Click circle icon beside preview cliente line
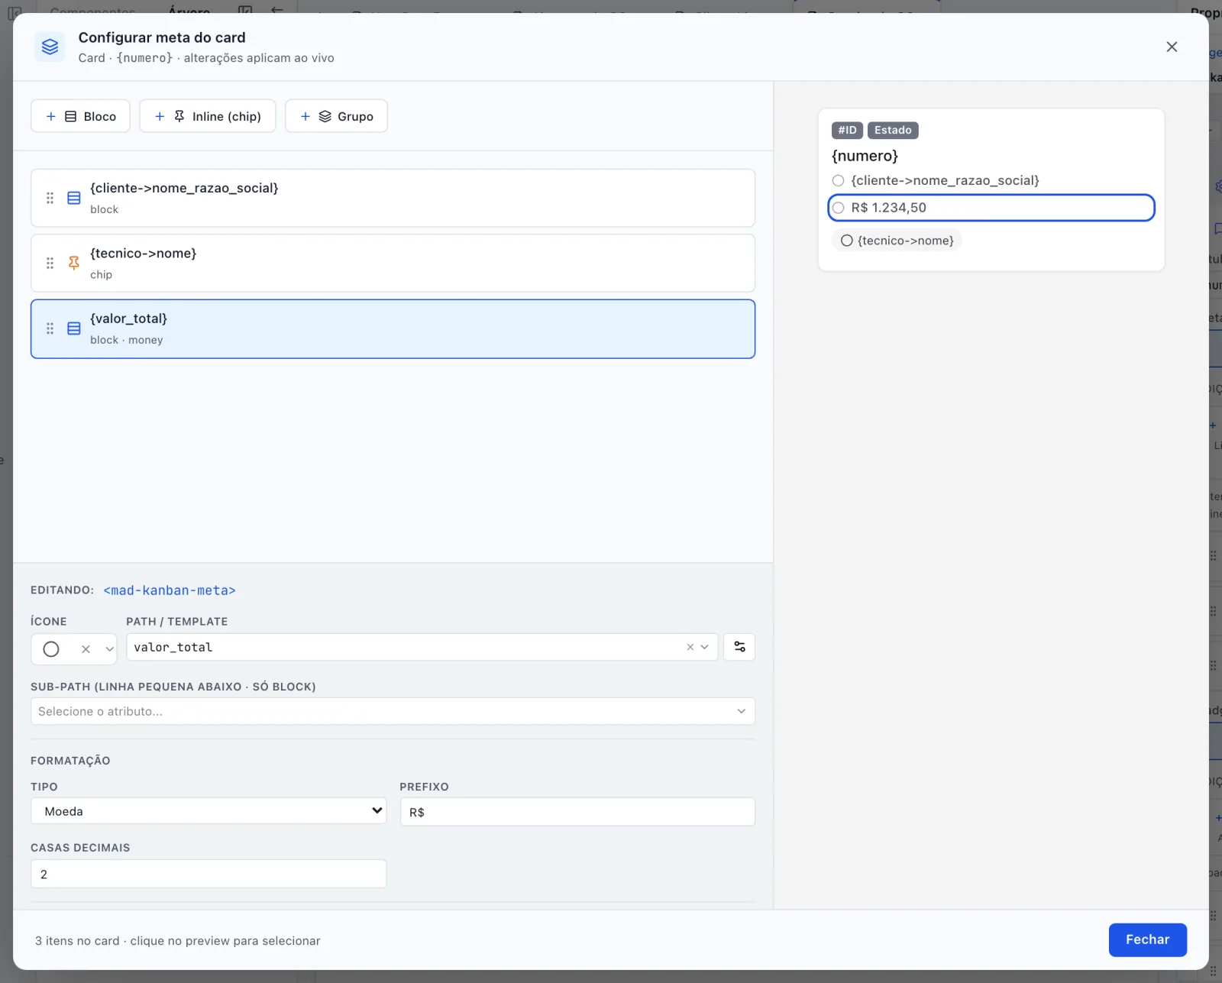The width and height of the screenshot is (1222, 983). [839, 180]
